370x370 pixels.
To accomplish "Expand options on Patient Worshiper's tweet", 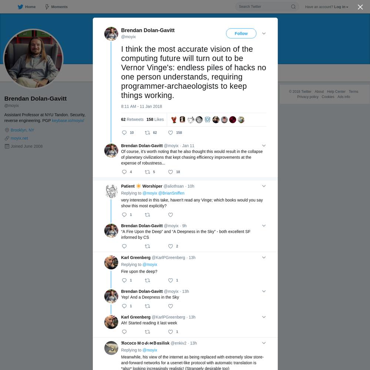I will point(264,186).
